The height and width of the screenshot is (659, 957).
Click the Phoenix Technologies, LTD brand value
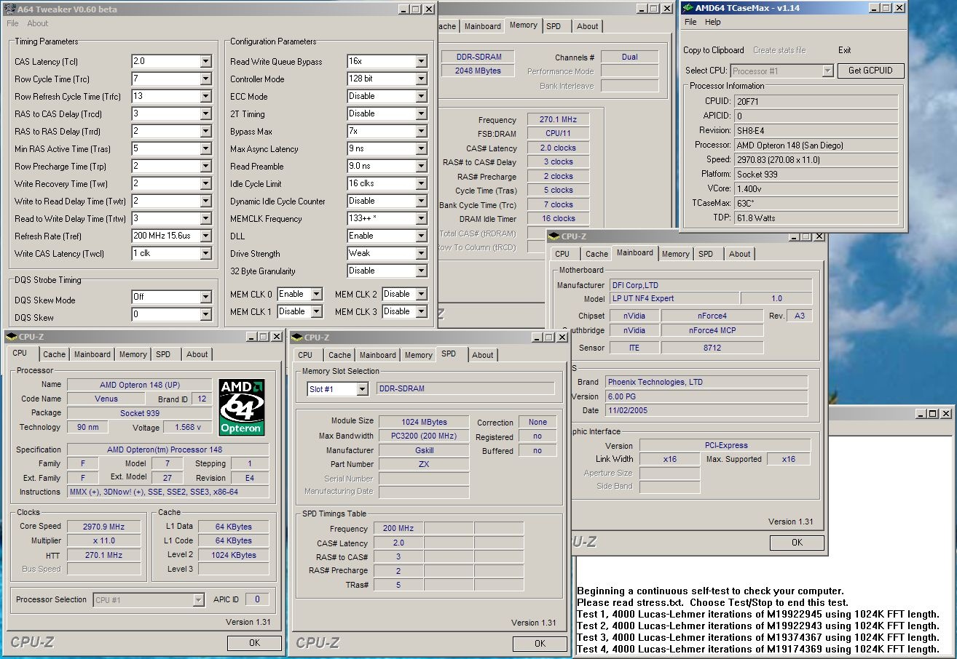tap(707, 382)
